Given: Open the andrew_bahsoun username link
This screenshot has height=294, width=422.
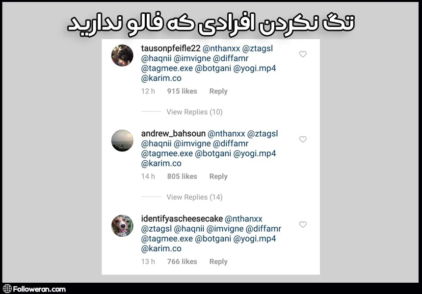Looking at the screenshot, I should (x=173, y=134).
